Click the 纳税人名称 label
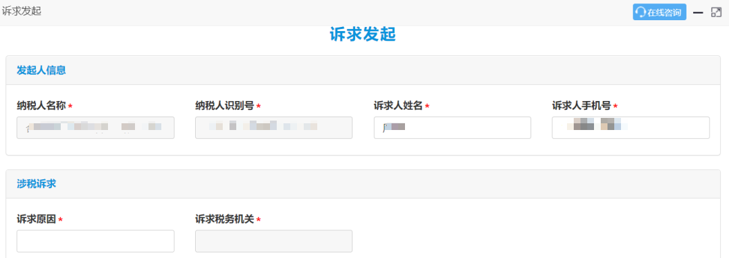 [41, 106]
